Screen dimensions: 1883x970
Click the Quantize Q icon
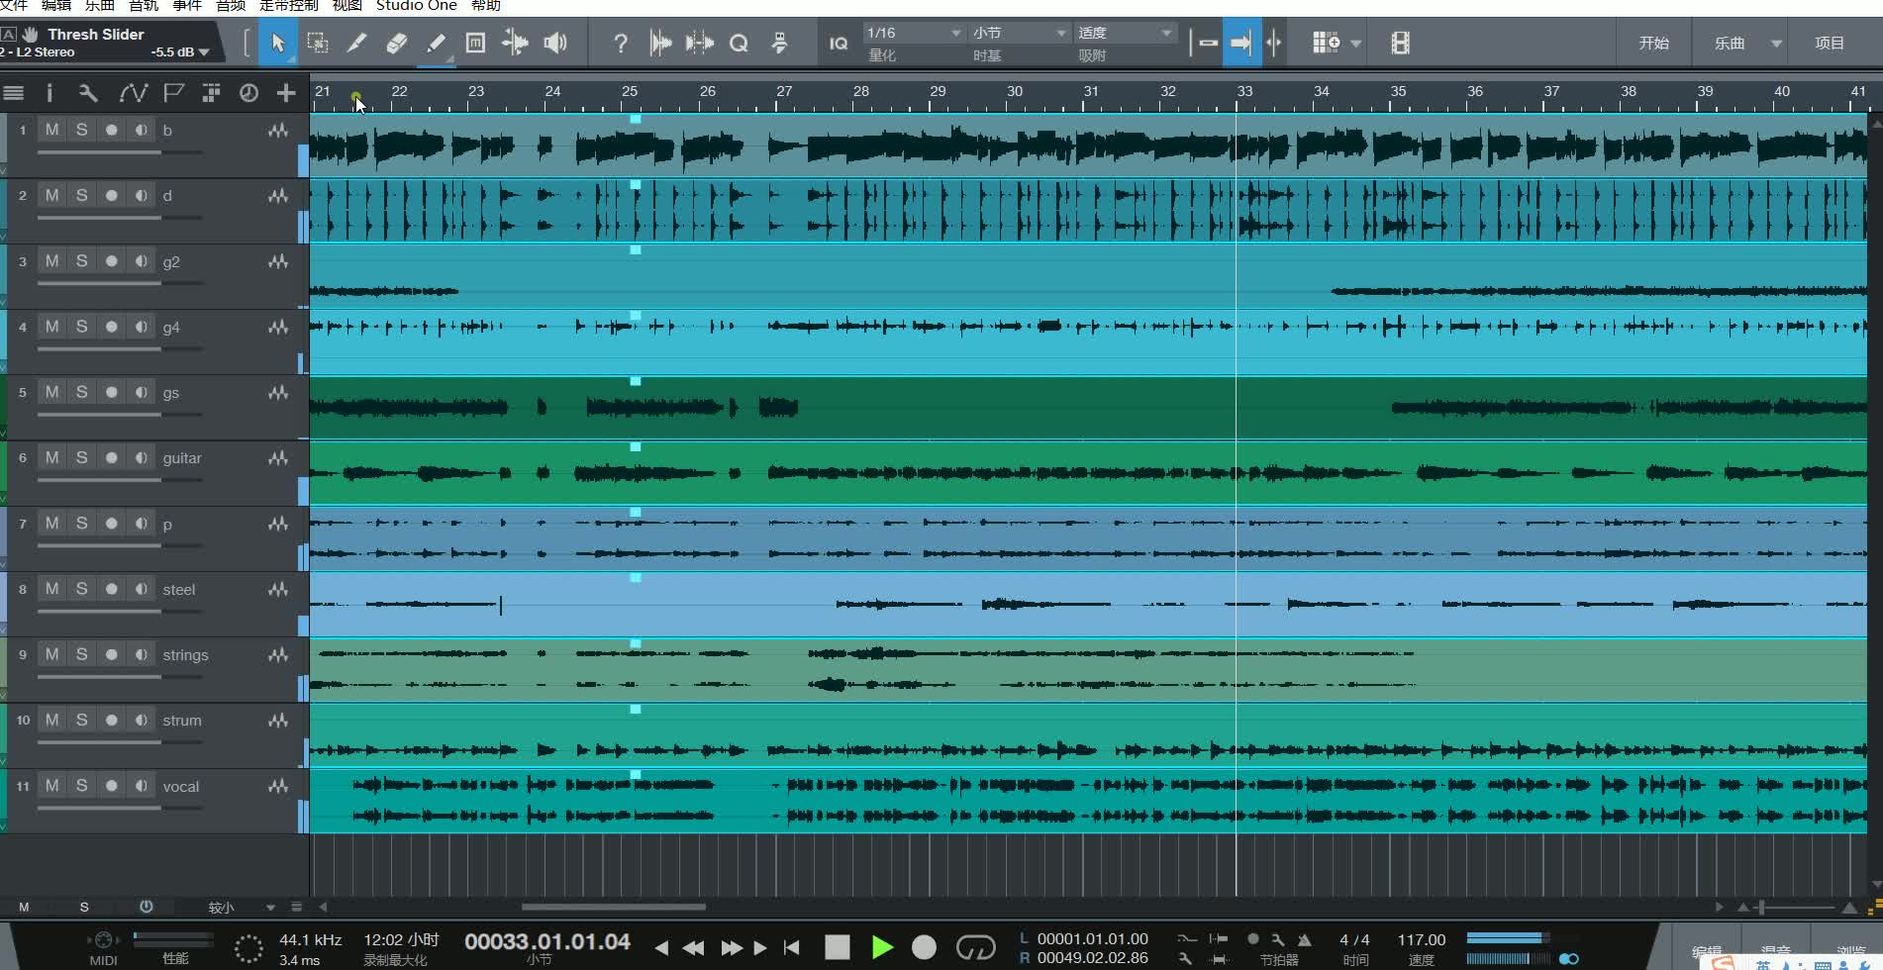(739, 43)
